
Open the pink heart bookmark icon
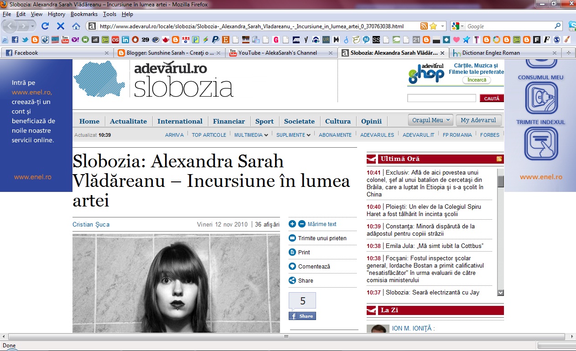click(457, 40)
